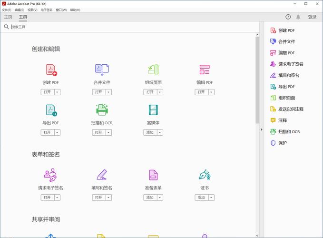
Task: Collapse the right sidebar with the arrow handle
Action: point(262,129)
